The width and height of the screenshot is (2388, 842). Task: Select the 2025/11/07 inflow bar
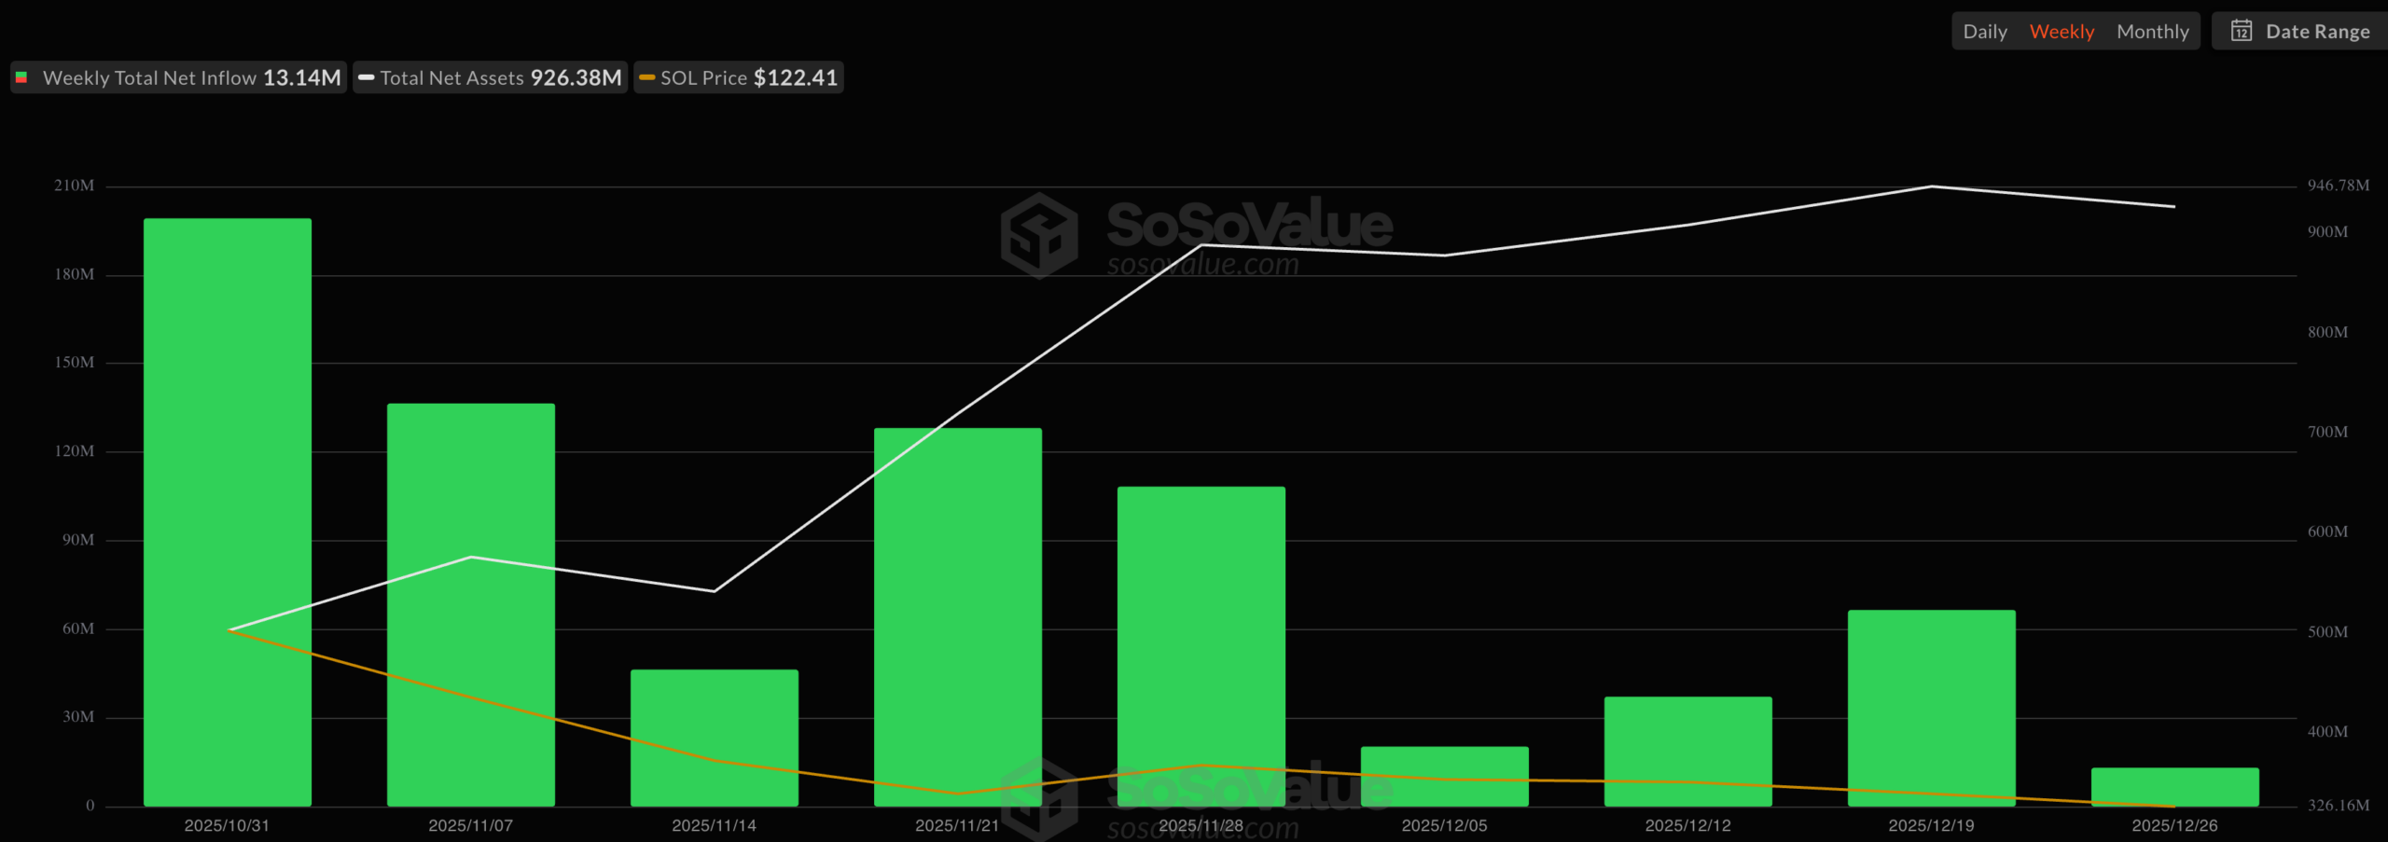(x=471, y=605)
